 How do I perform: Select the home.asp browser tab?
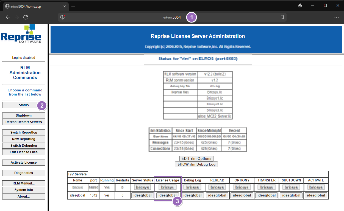33,6
